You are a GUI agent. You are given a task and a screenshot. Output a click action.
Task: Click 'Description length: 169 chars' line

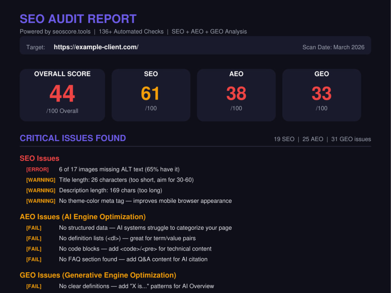click(111, 190)
